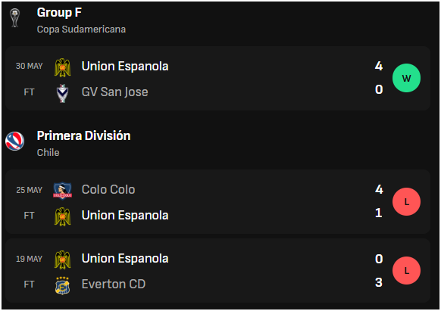Click the Colo Colo club crest
Screen dimensions: 441x311
click(x=62, y=191)
